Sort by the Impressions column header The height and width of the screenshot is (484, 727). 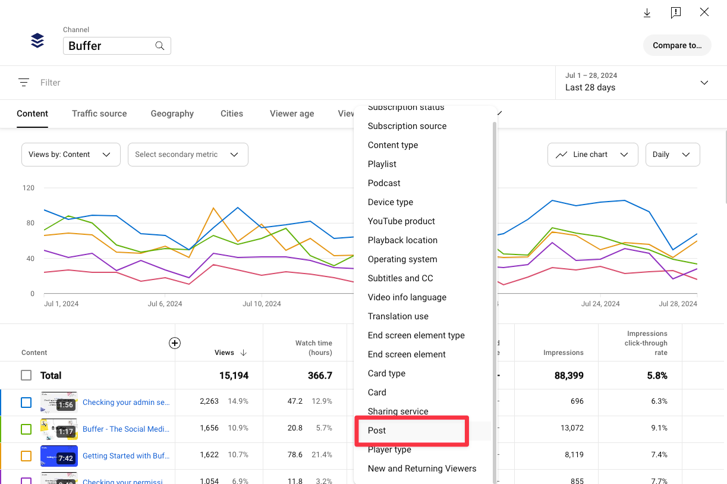564,353
